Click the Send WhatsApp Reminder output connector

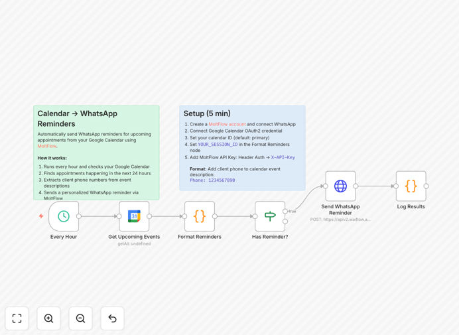click(356, 186)
